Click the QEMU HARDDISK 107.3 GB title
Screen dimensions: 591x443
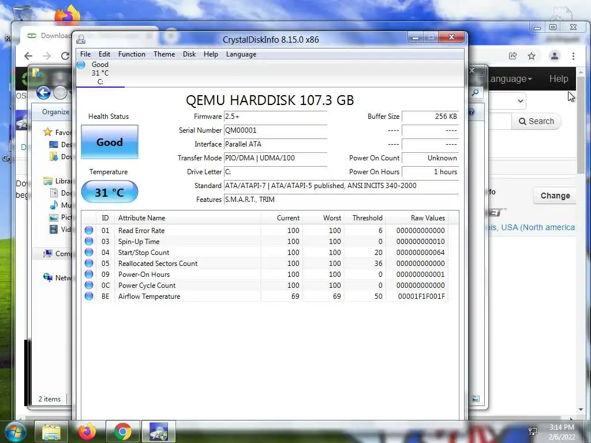click(270, 100)
